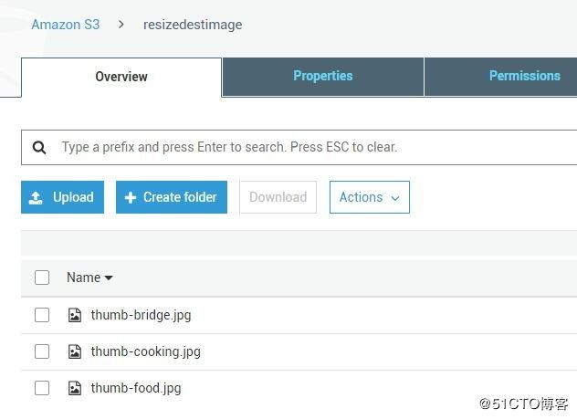Click the thumb-cooking.jpg image file icon
577x419 pixels.
[x=75, y=351]
